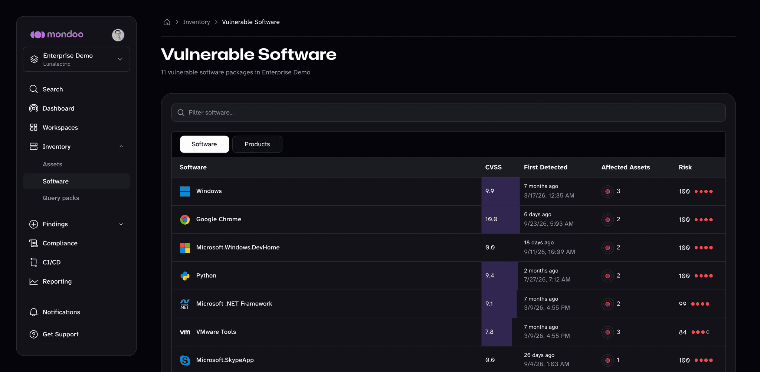Open Assets under Inventory

pos(52,164)
